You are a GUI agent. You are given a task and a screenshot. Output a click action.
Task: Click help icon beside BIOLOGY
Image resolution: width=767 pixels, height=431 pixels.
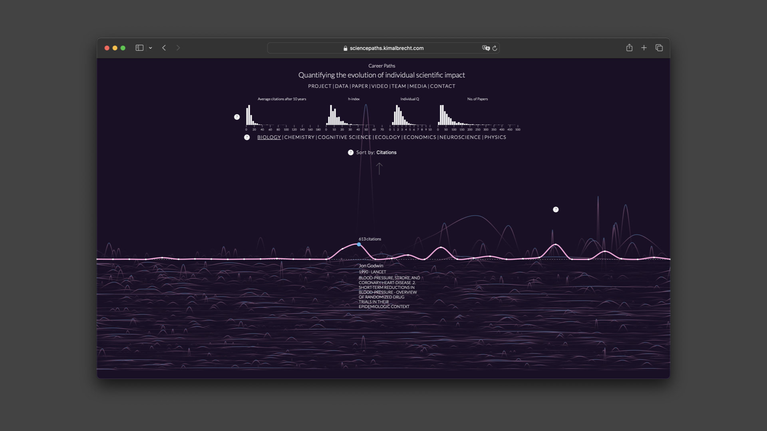tap(247, 137)
